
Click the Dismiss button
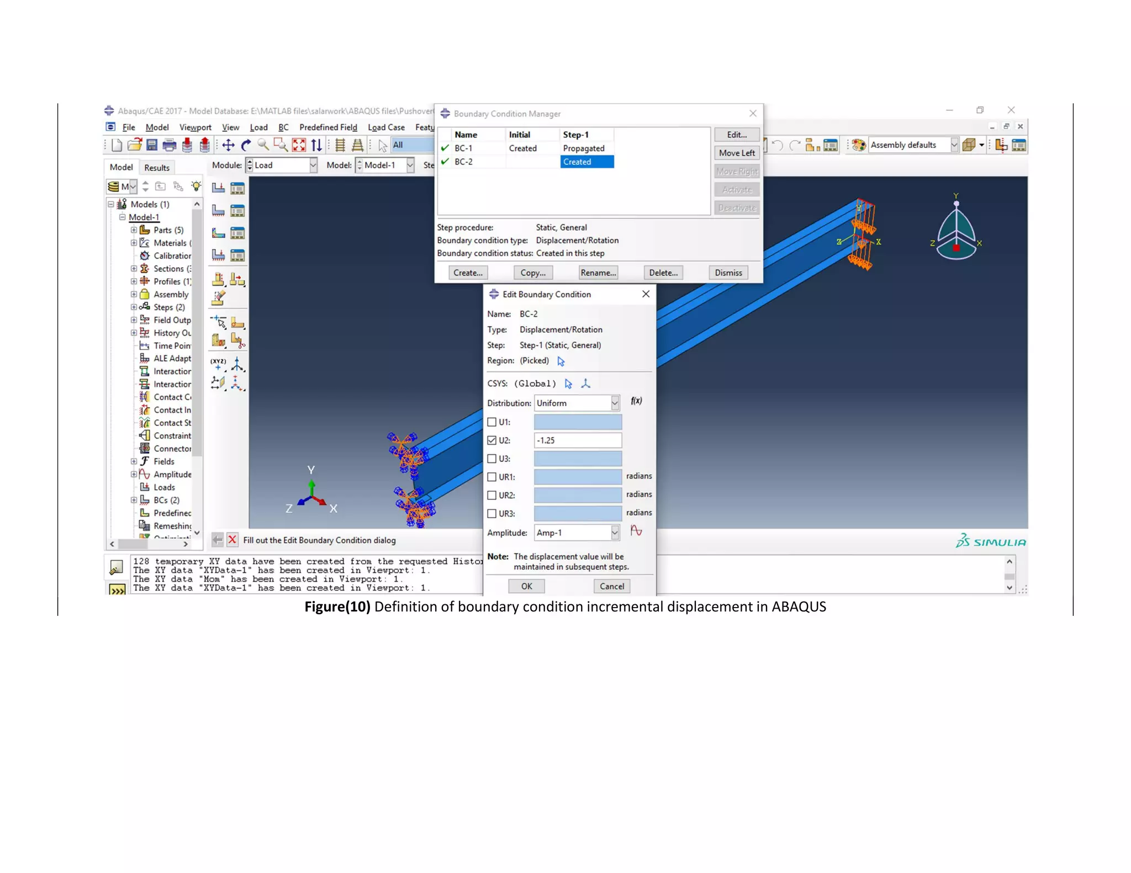(x=728, y=273)
